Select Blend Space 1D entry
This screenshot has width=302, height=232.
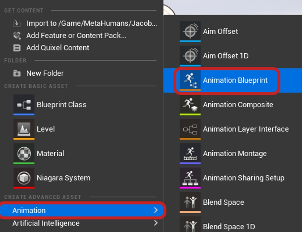click(x=229, y=226)
